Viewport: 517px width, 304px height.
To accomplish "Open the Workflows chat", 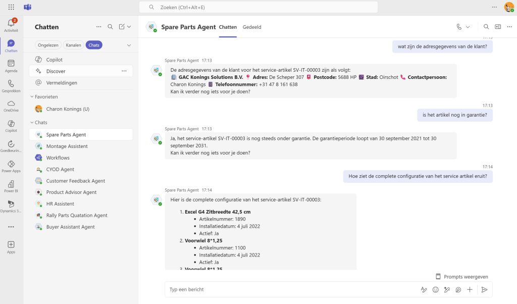I will coord(81,158).
